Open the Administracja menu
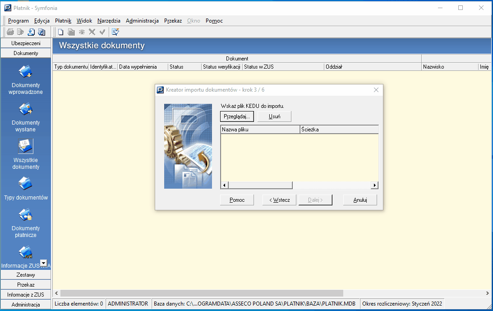This screenshot has width=493, height=311. pyautogui.click(x=142, y=21)
